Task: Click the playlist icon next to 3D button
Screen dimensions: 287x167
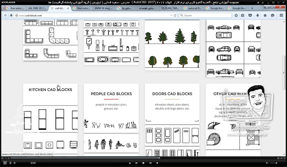Action: click(10, 163)
